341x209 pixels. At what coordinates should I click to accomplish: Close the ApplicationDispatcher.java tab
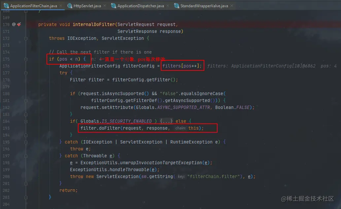tap(168, 6)
